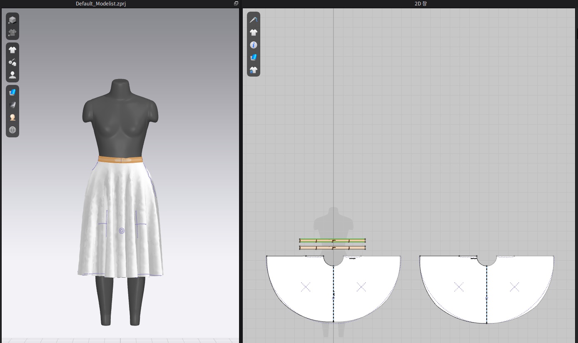Select the blue fabric texture surface icon
Viewport: 578px width, 343px height.
[x=12, y=92]
